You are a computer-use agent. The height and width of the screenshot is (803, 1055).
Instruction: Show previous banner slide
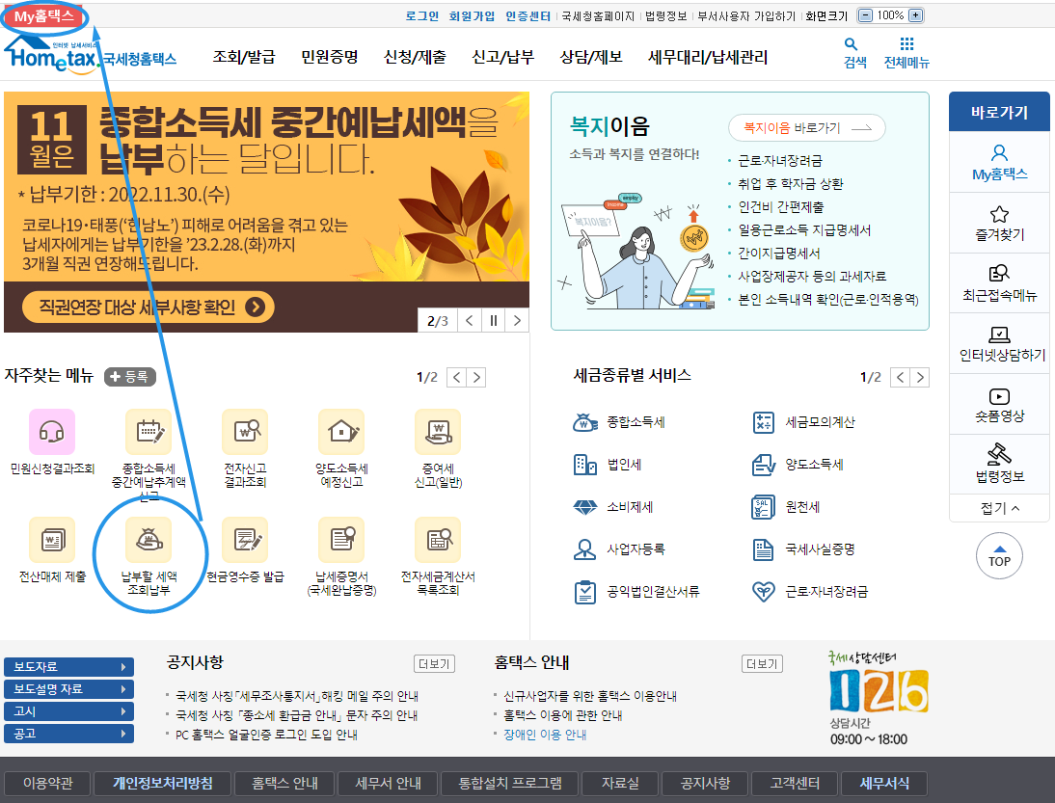click(470, 321)
